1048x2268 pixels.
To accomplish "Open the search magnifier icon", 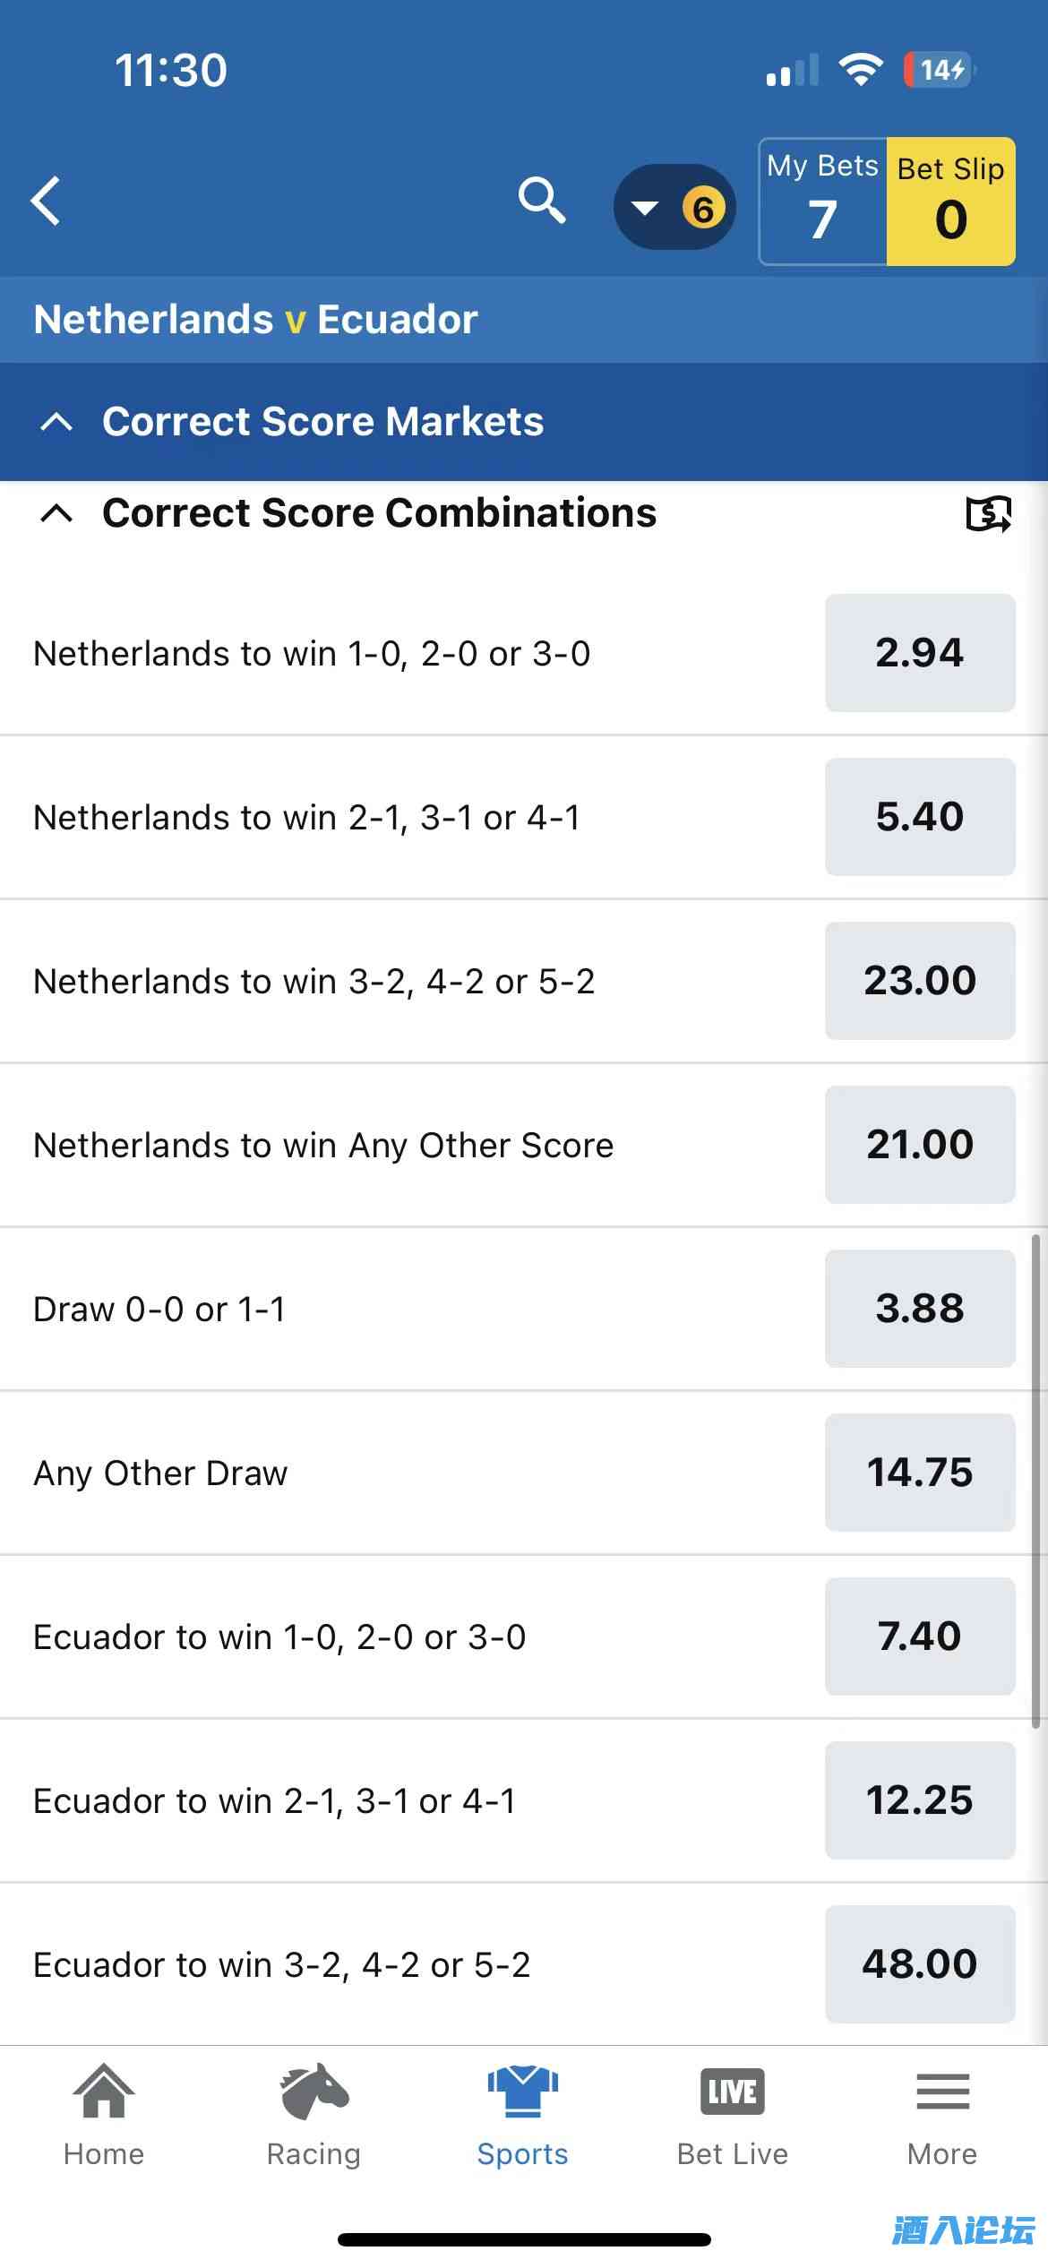I will click(541, 201).
